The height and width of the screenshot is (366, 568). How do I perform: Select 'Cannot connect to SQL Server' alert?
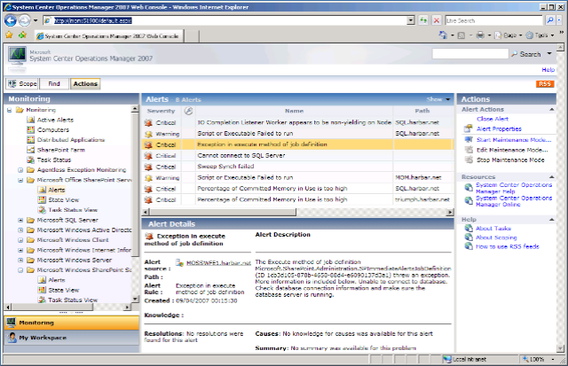click(297, 155)
